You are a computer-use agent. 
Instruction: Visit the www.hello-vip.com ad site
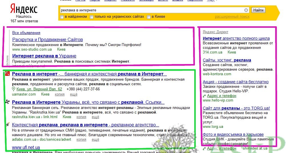218,100
